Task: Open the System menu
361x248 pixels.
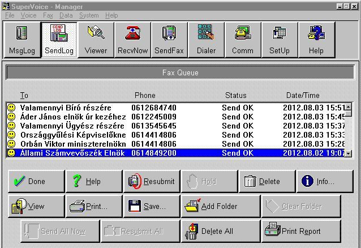Action: pos(89,15)
